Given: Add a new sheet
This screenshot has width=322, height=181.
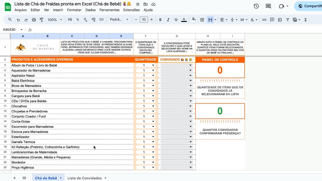Looking at the screenshot, I should (x=15, y=178).
